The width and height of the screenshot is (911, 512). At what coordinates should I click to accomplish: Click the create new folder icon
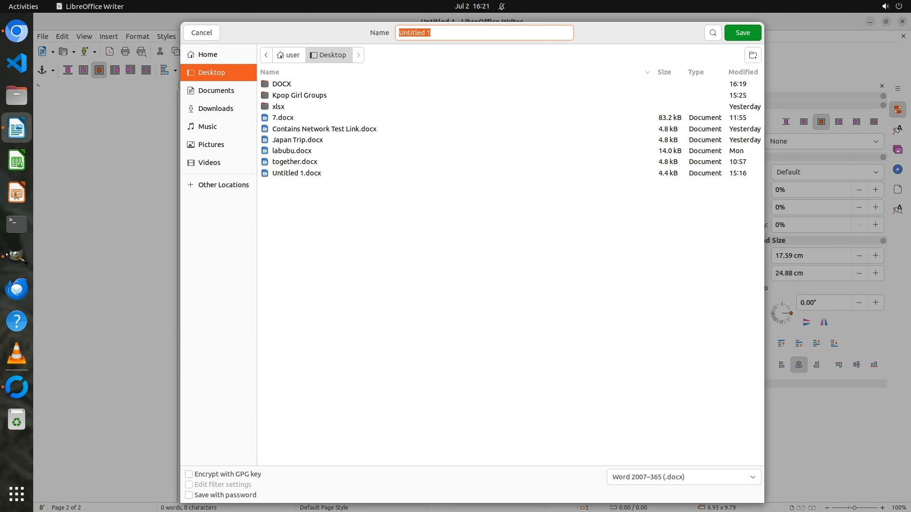pyautogui.click(x=753, y=55)
